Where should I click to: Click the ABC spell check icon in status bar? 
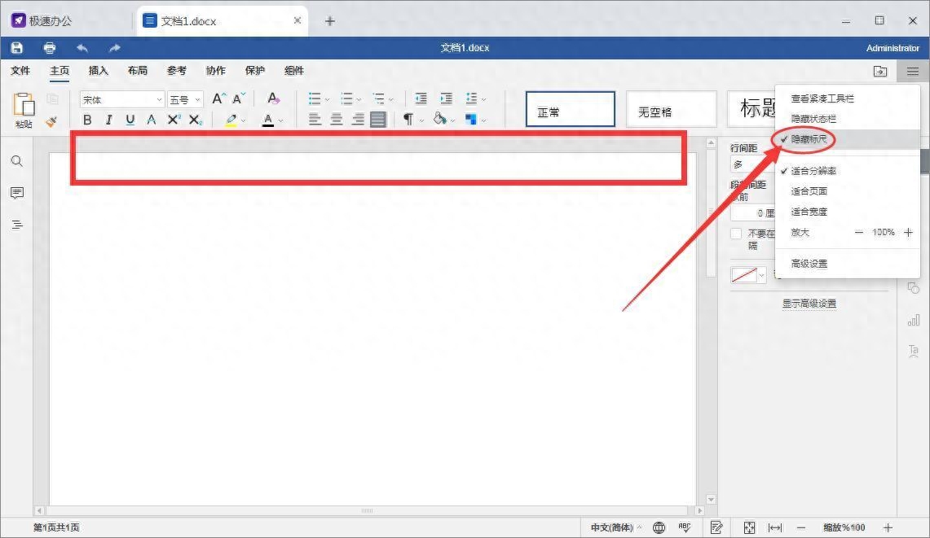click(x=685, y=527)
